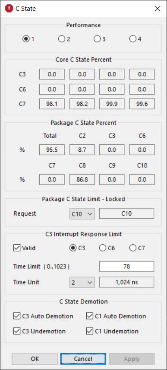Click the Cancel button

[83, 359]
